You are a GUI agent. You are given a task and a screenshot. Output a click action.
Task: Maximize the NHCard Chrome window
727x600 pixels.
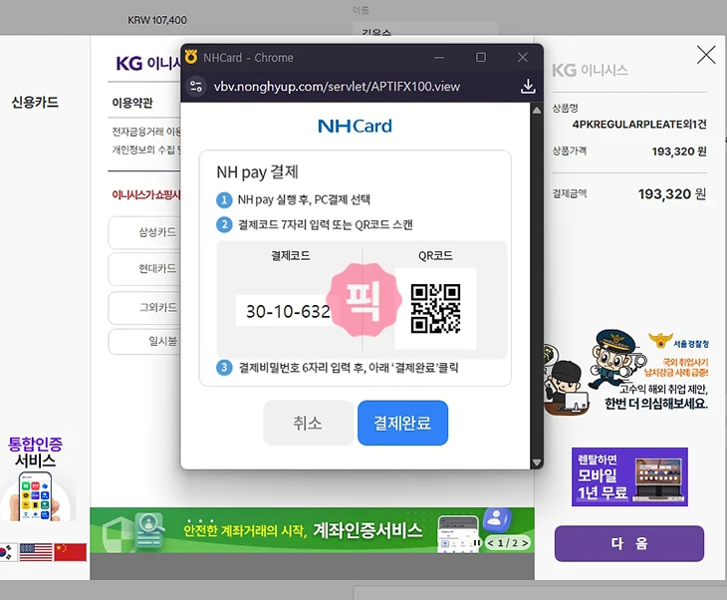tap(481, 57)
